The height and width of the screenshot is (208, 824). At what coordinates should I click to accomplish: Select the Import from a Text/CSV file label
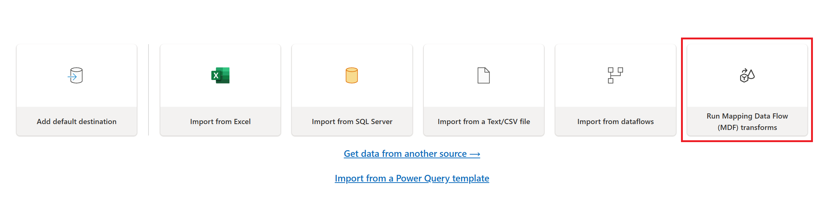click(x=484, y=121)
